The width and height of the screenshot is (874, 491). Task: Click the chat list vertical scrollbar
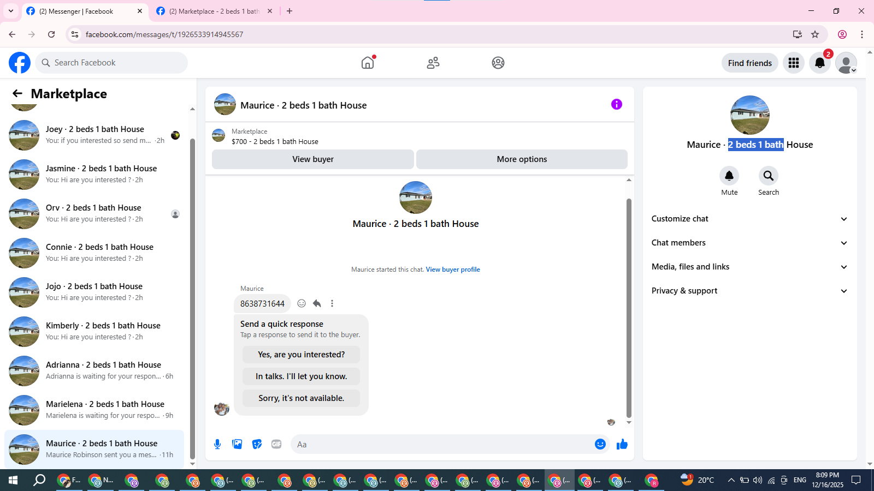coord(192,299)
